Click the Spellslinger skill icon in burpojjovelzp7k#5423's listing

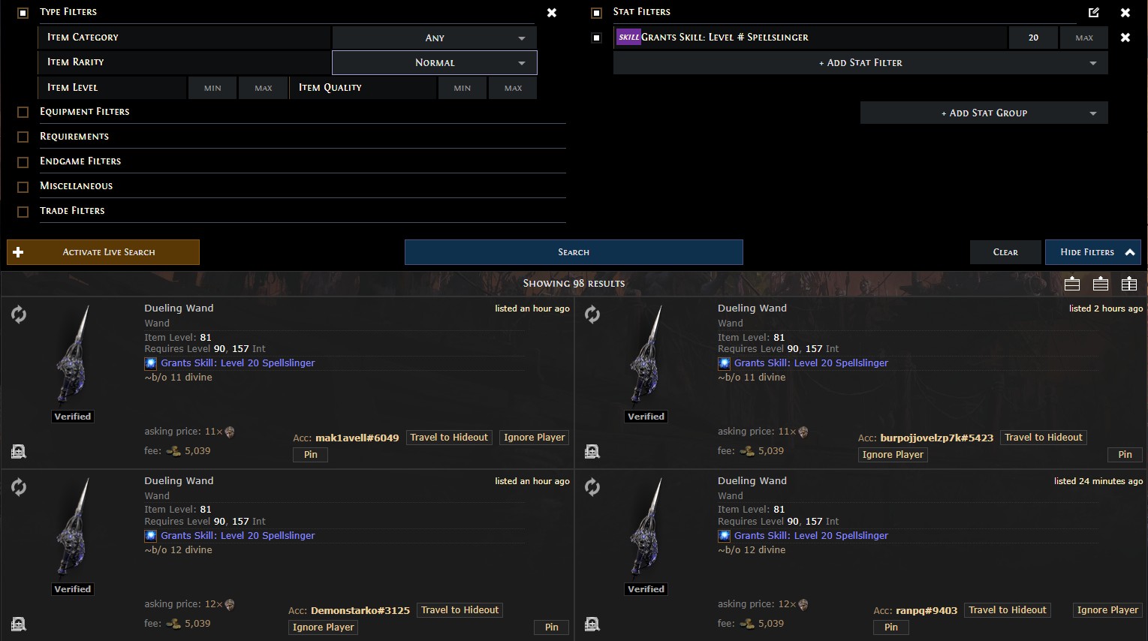coord(725,363)
